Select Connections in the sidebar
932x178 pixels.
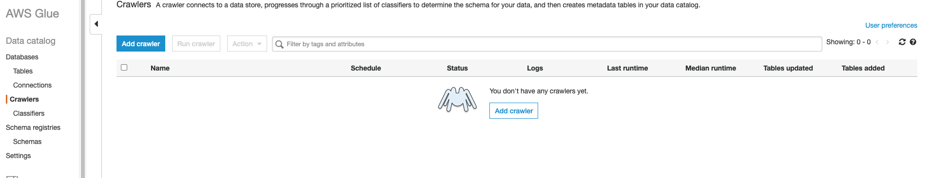[32, 85]
